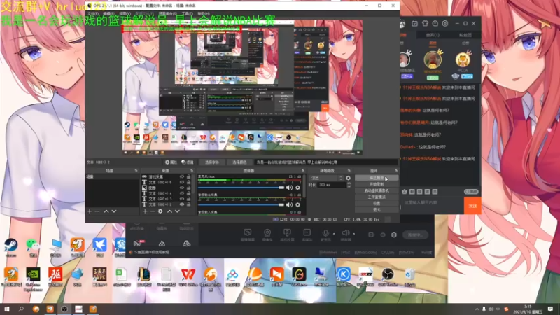This screenshot has height=315, width=560.
Task: Move scene up in the scenes panel
Action: [106, 211]
